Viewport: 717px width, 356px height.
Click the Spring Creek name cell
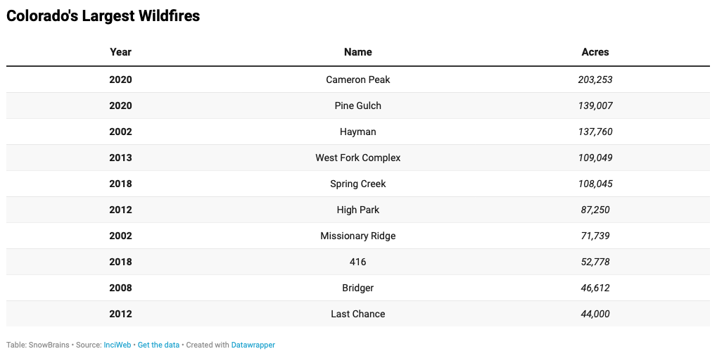point(358,184)
